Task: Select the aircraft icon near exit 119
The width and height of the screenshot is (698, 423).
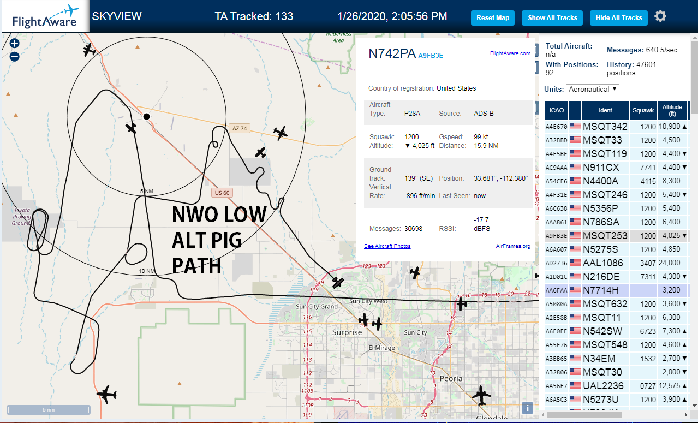Action: 338,283
